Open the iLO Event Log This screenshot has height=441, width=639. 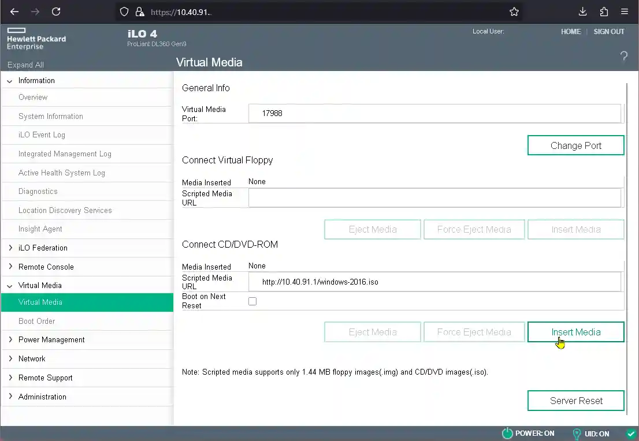tap(87, 135)
